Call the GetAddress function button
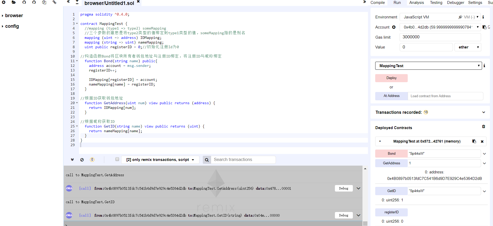This screenshot has width=493, height=226. 391,163
